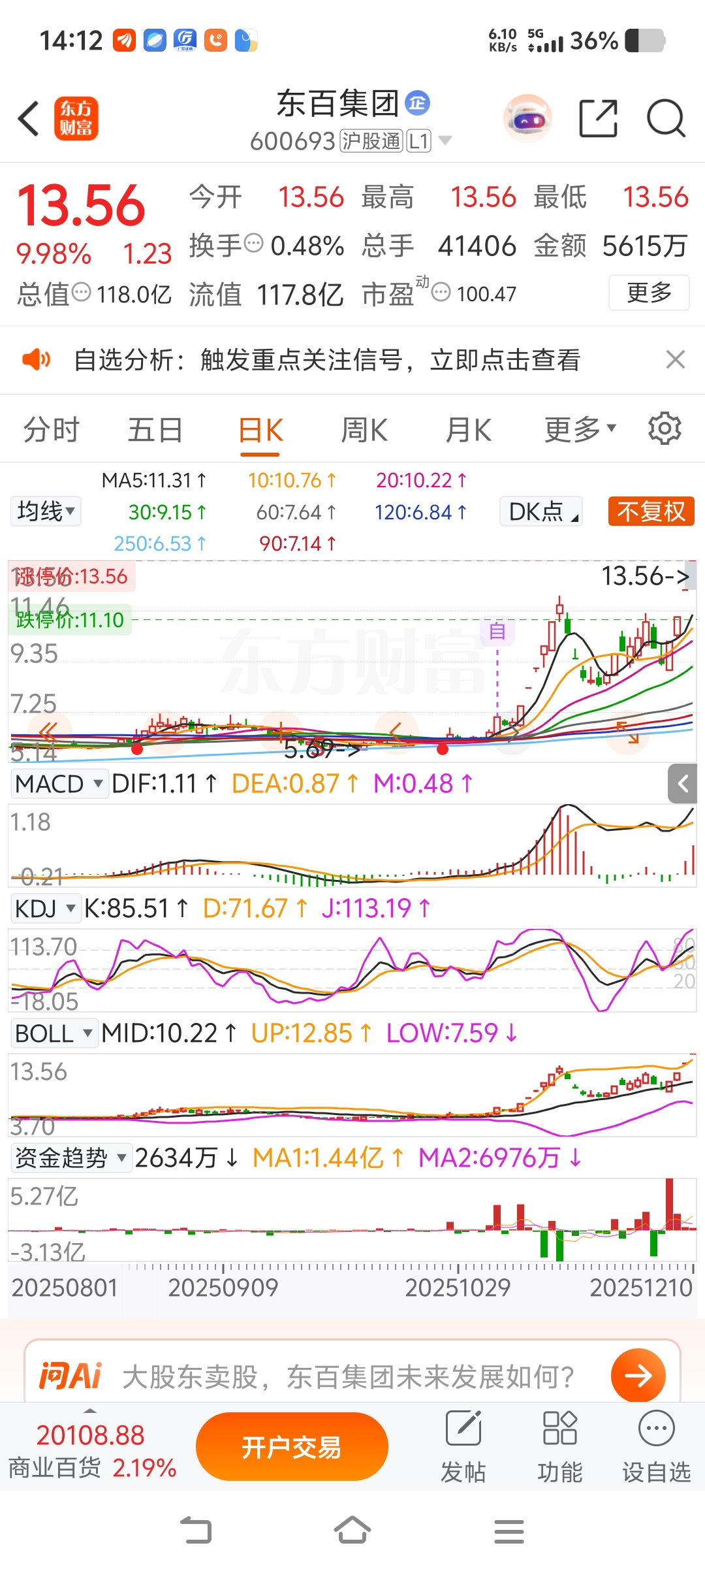The image size is (705, 1573).
Task: Tap 设自选 to add to watchlist
Action: click(657, 1446)
